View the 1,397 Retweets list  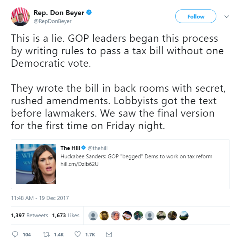(x=29, y=215)
